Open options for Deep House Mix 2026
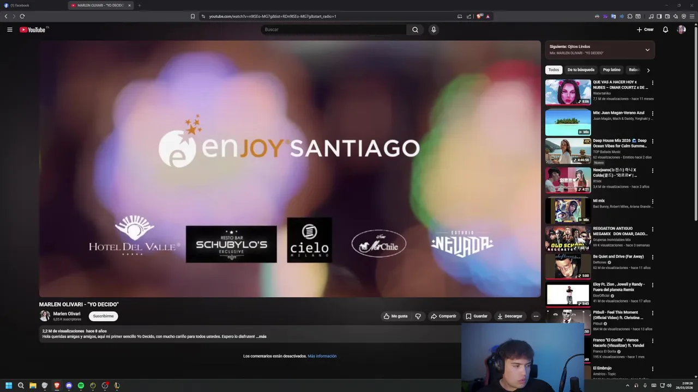The image size is (698, 392). 652,142
